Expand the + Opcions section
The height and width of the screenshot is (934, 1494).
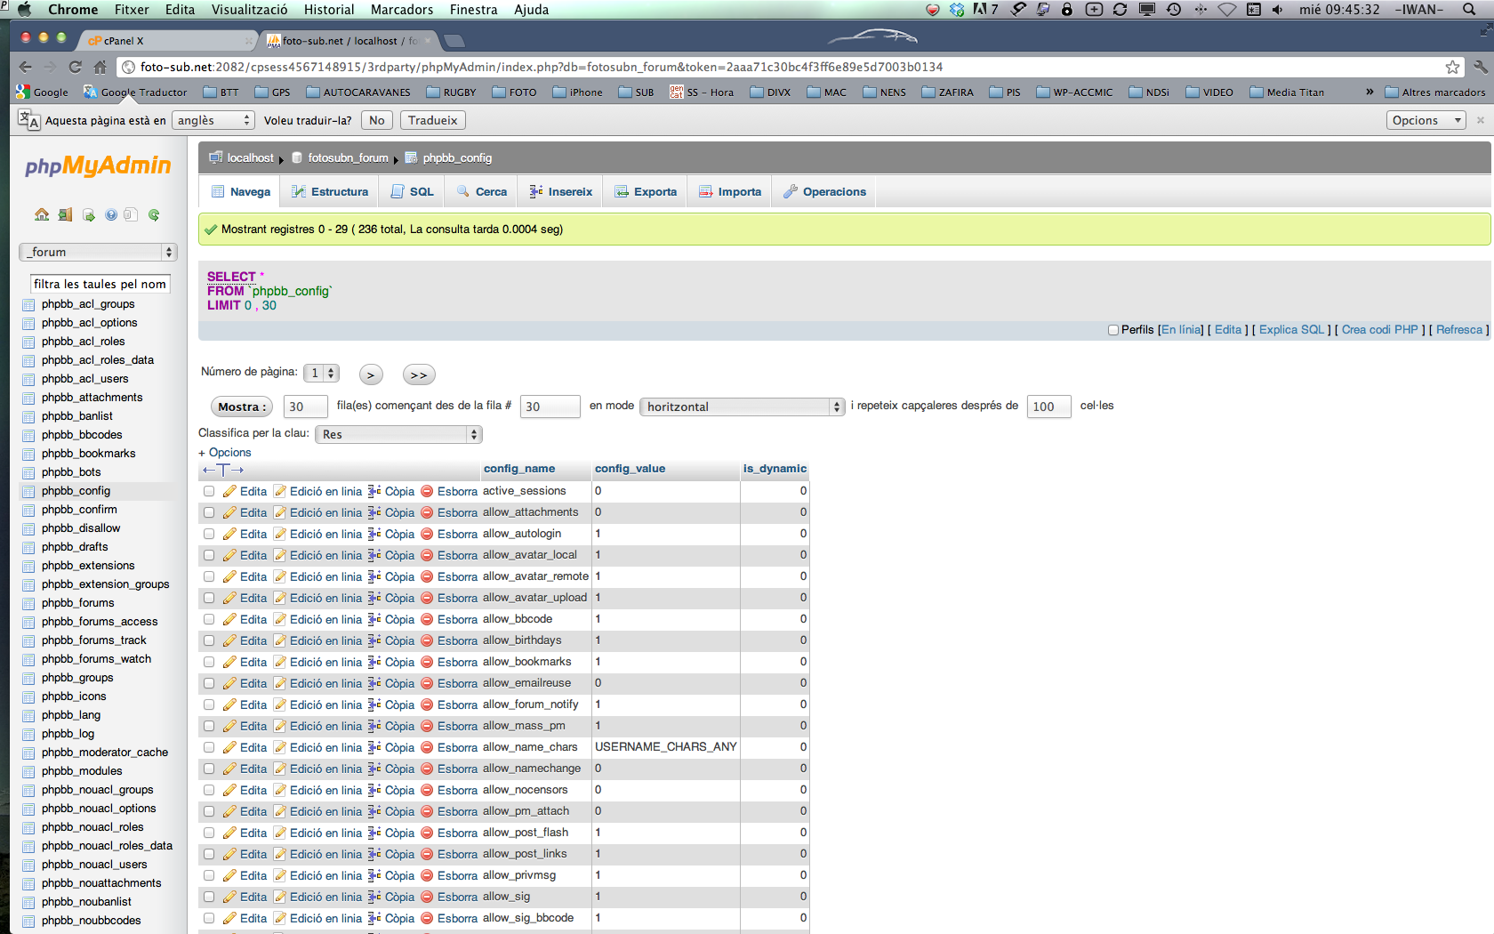click(x=225, y=453)
